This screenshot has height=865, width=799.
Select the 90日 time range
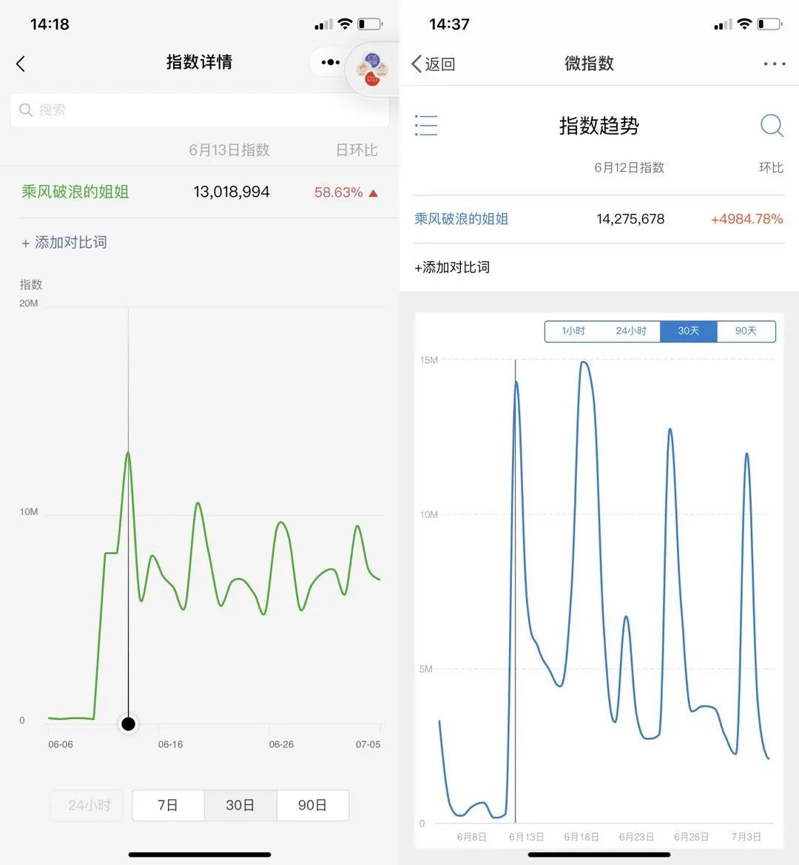point(312,805)
